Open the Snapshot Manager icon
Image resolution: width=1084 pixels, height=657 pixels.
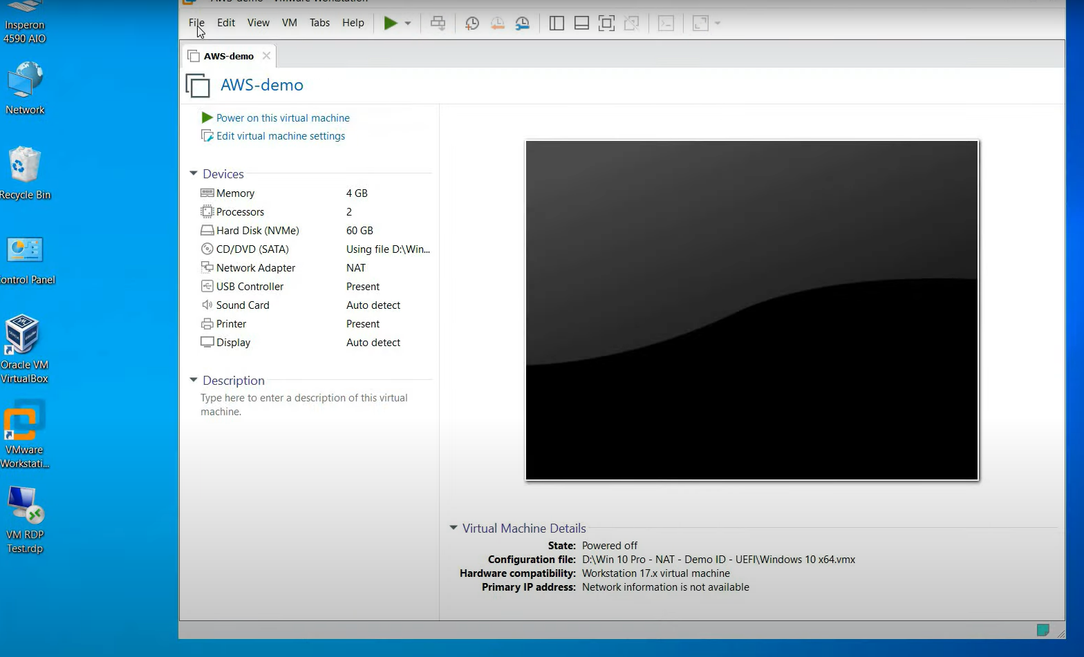click(x=523, y=23)
